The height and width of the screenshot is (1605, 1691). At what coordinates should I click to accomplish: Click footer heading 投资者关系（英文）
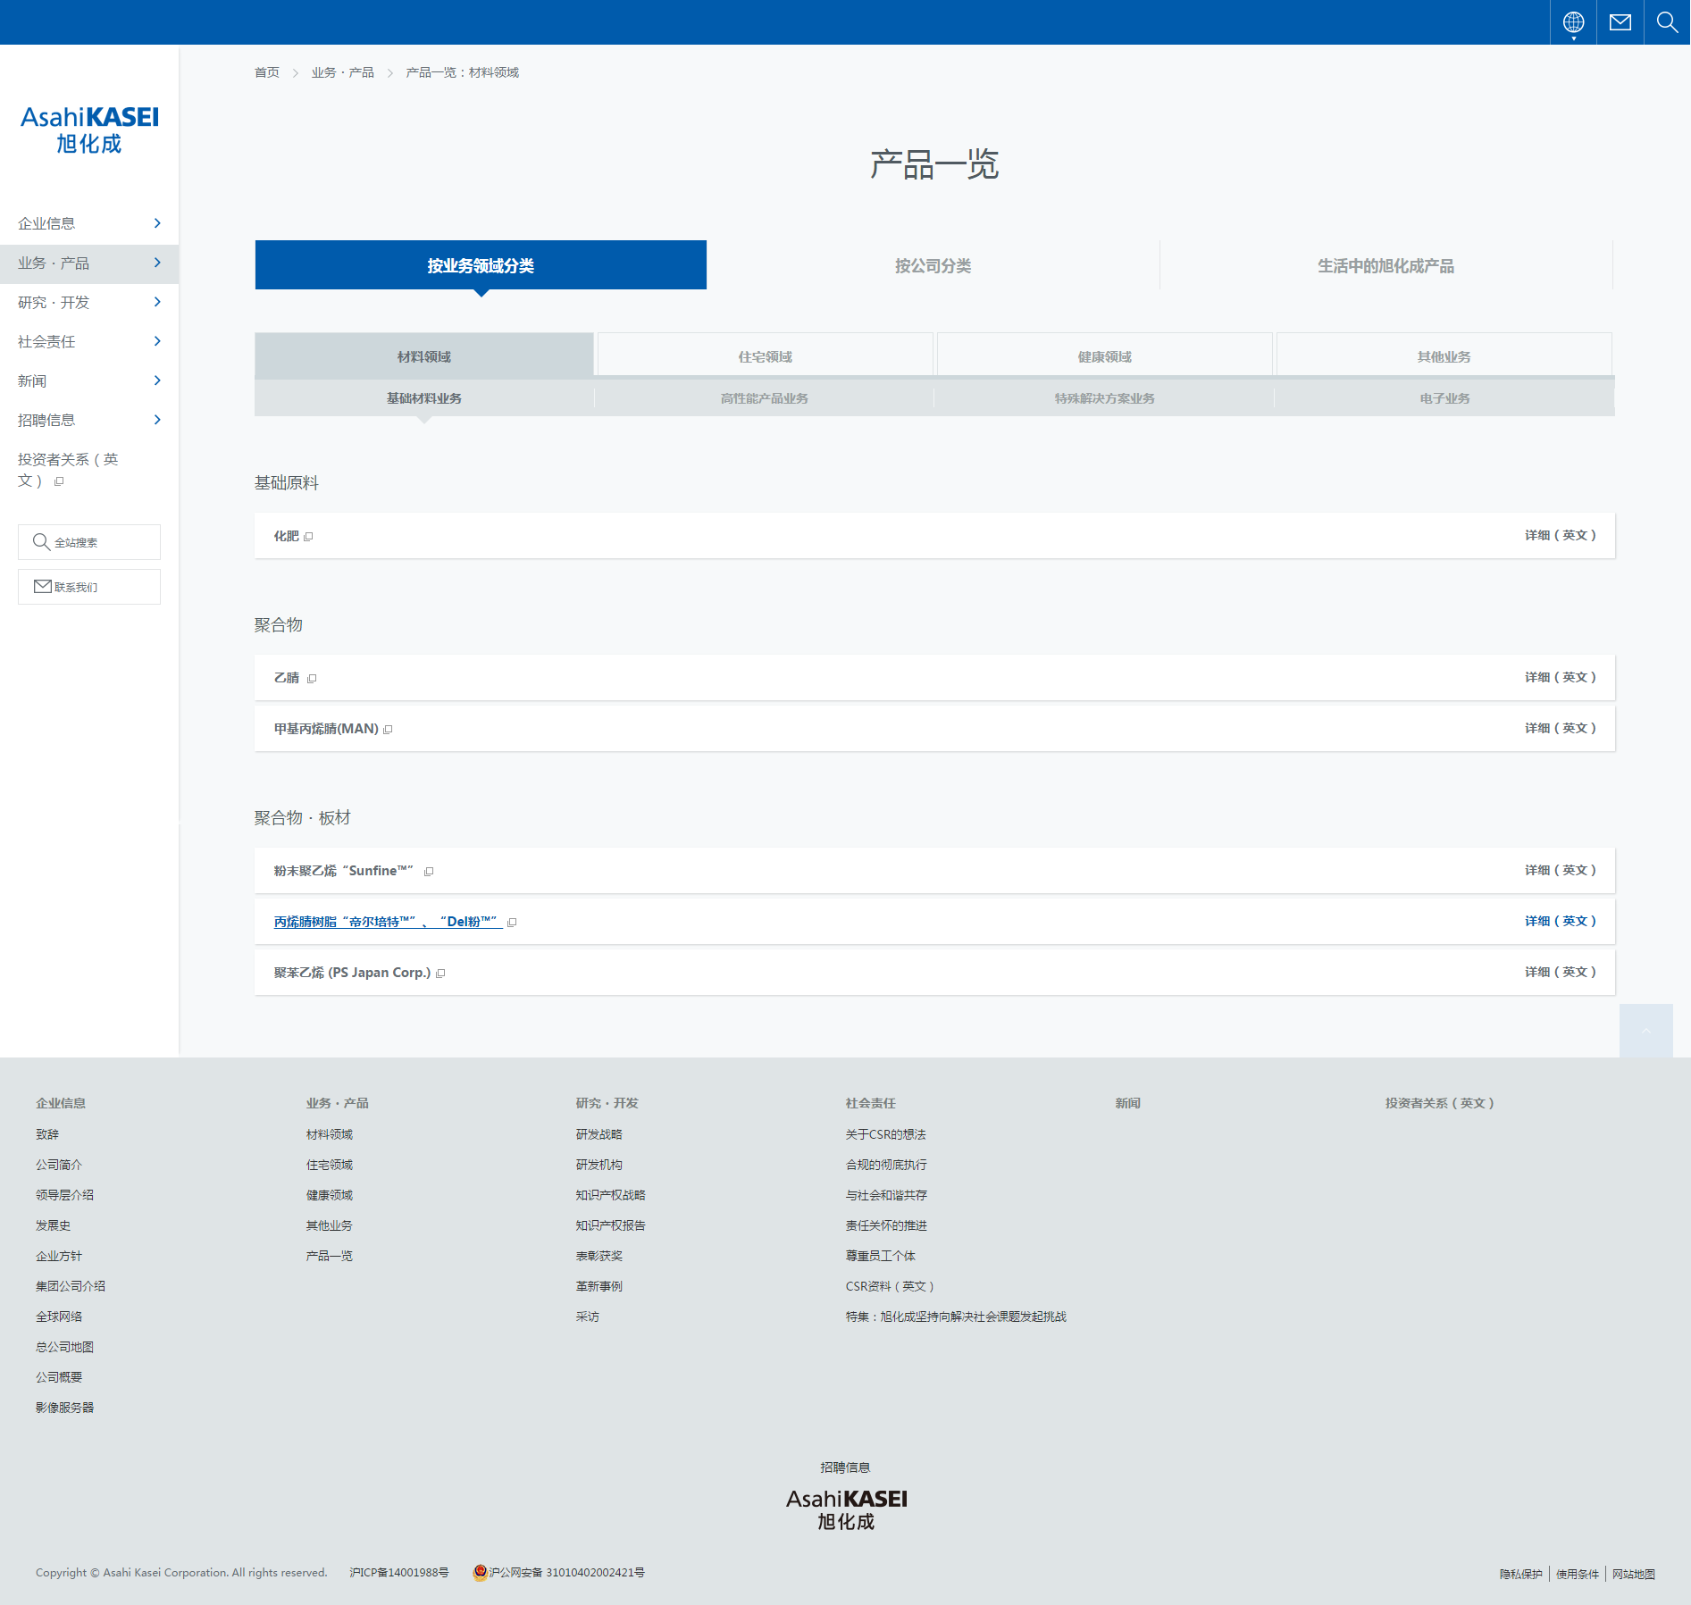click(1439, 1103)
